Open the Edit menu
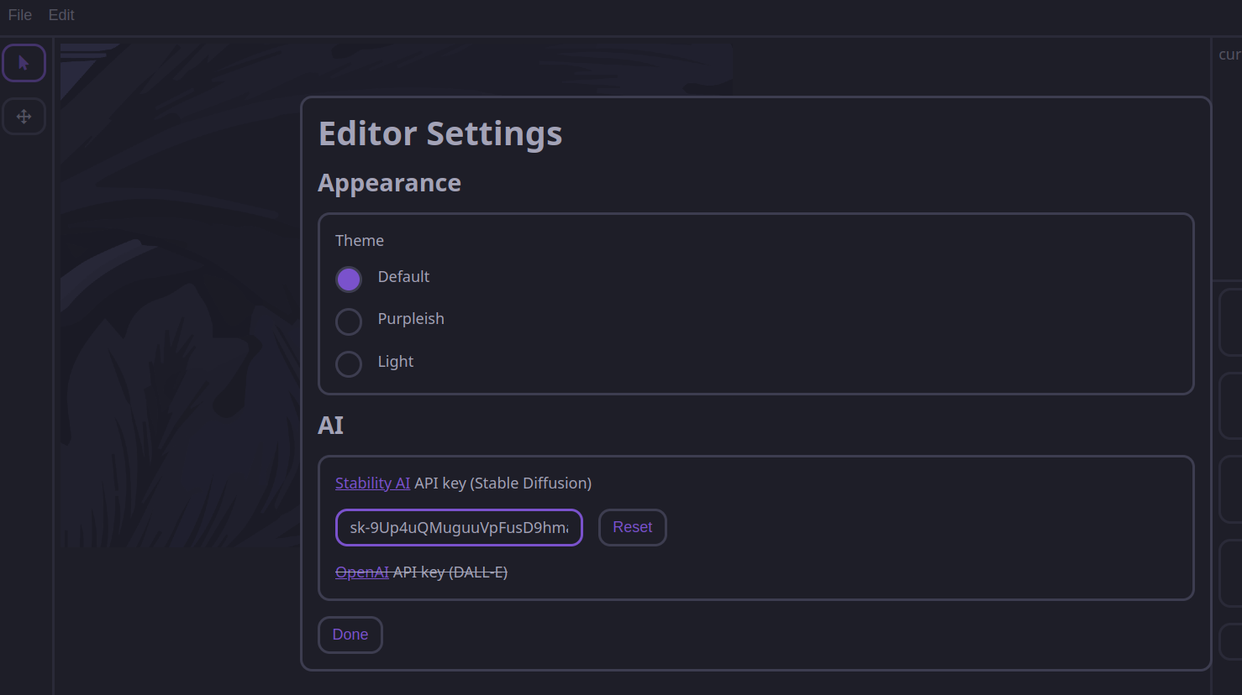Image resolution: width=1242 pixels, height=695 pixels. pyautogui.click(x=61, y=15)
